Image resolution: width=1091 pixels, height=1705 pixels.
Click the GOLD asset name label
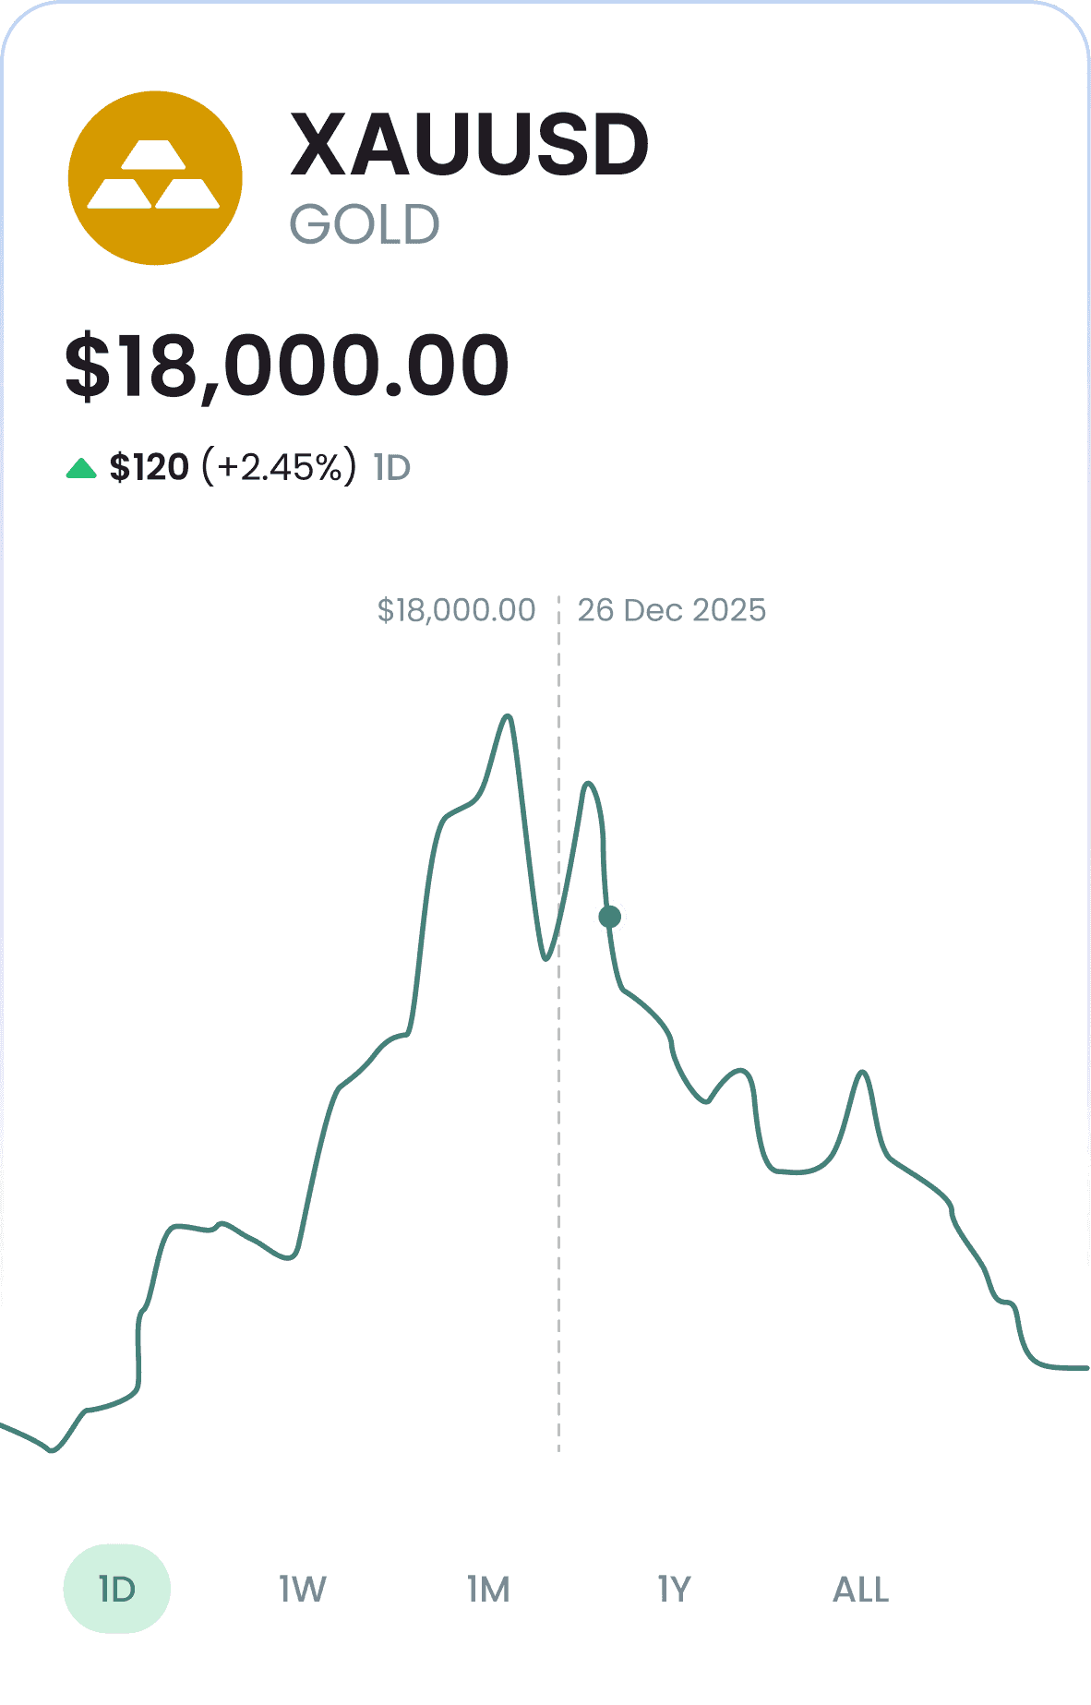[365, 224]
